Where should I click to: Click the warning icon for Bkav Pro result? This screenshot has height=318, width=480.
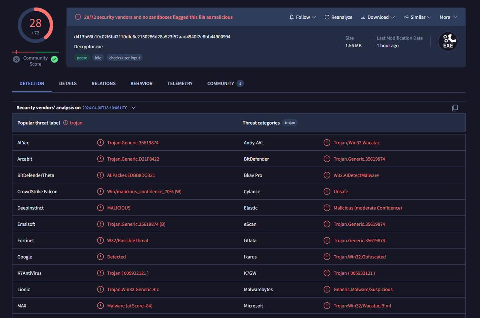click(327, 175)
